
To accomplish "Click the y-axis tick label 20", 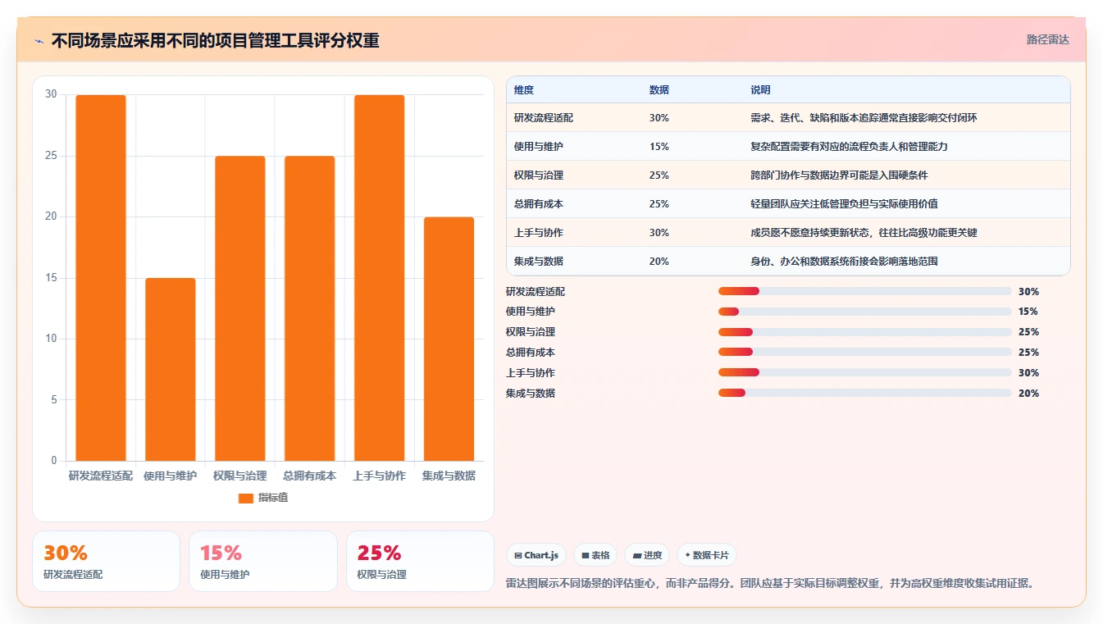I will (52, 216).
